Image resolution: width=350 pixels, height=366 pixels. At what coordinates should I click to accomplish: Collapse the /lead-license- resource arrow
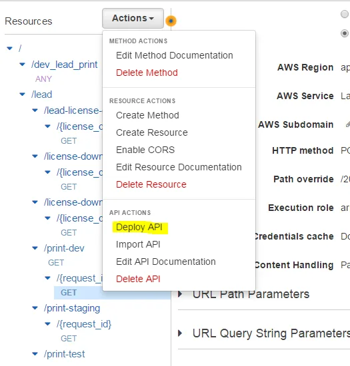pos(35,110)
